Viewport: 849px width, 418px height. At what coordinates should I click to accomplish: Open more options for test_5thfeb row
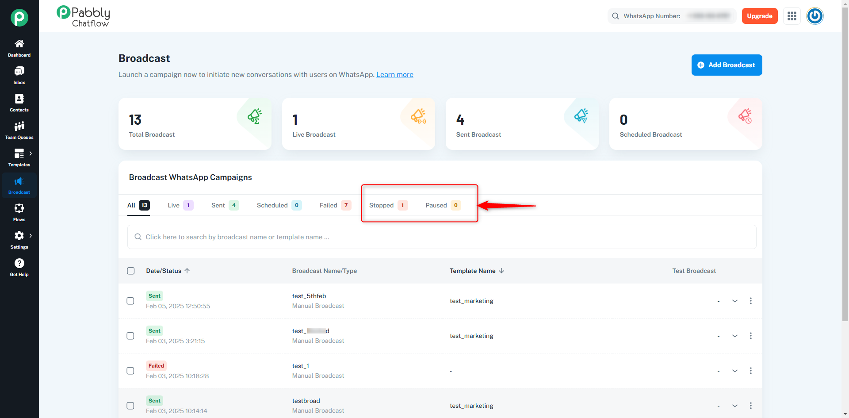tap(751, 301)
